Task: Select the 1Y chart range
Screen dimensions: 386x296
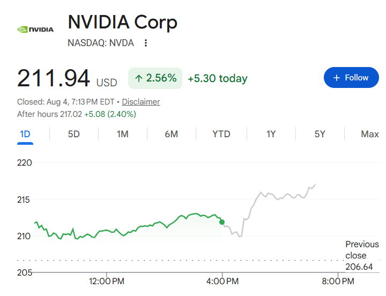Action: [x=271, y=134]
